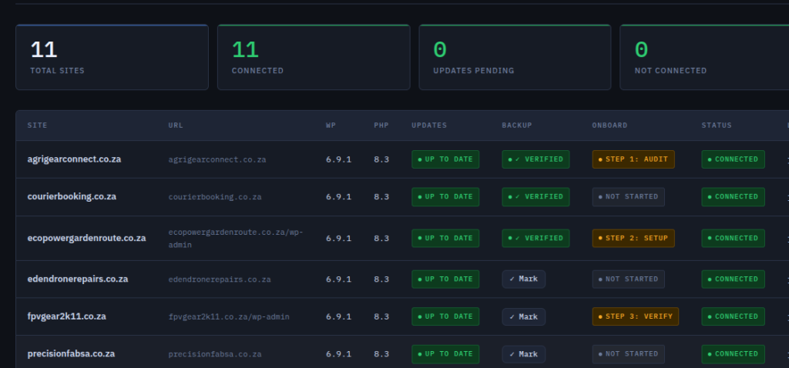This screenshot has width=789, height=368.
Task: Click Step 3: Verify badge for fpvgear2k11
Action: (635, 316)
